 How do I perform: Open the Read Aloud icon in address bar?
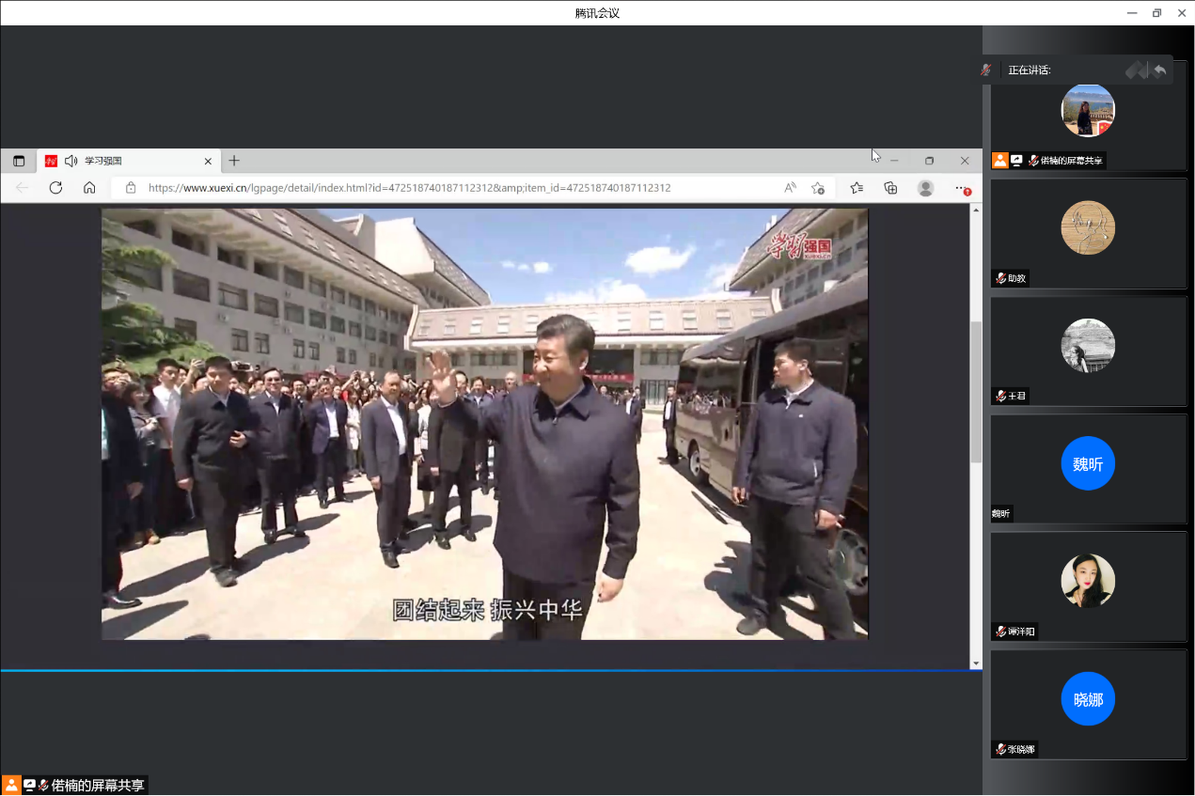pyautogui.click(x=791, y=188)
